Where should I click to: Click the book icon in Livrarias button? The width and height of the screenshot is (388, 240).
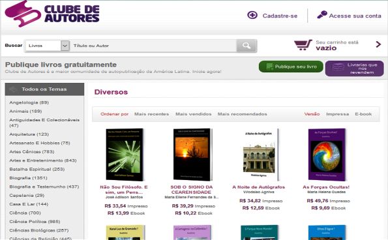pos(338,67)
